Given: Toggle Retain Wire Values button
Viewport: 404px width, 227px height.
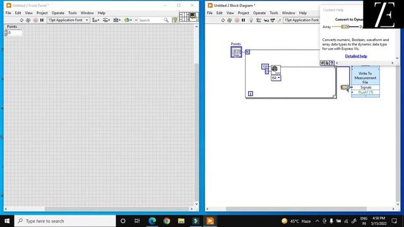Looking at the screenshot, I should coord(259,20).
